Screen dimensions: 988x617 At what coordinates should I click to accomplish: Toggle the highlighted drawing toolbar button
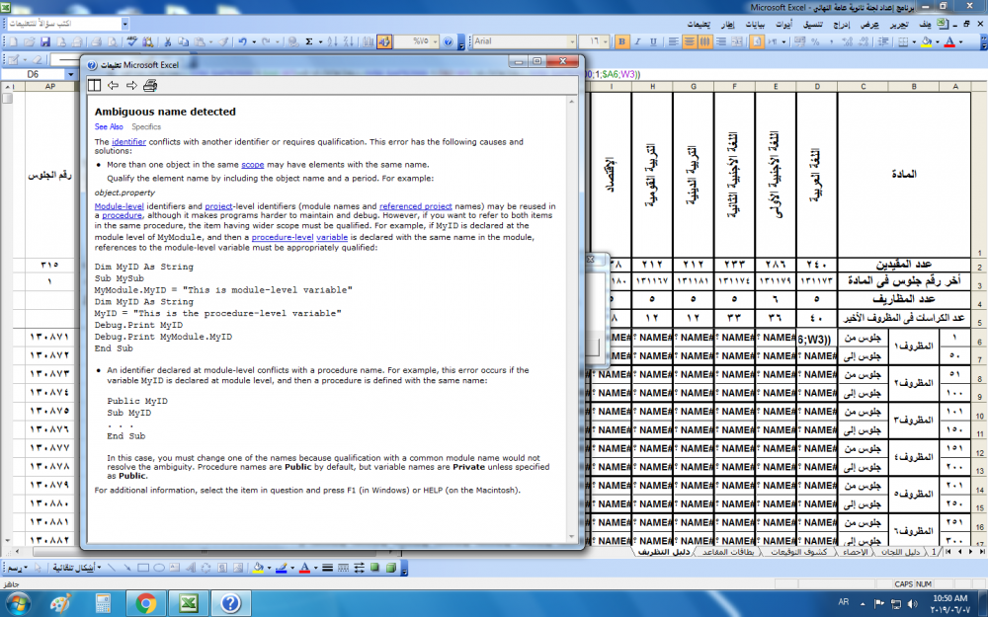[x=384, y=41]
